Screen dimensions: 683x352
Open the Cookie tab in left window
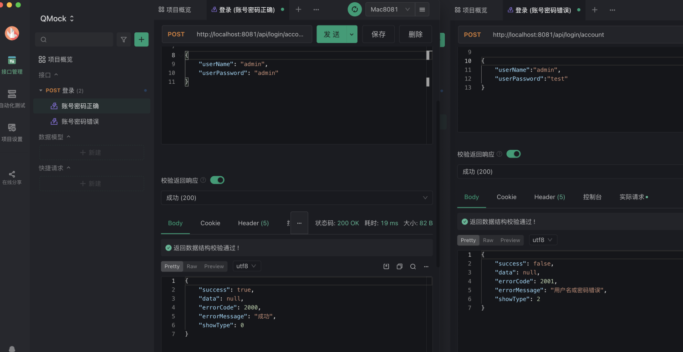point(210,223)
